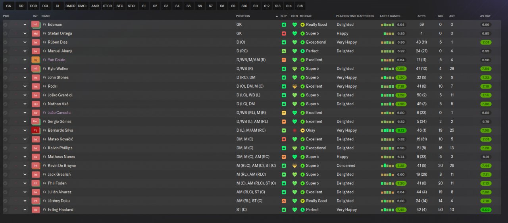The image size is (508, 223).
Task: Toggle picked checkmark for Ederson
Action: click(5, 25)
